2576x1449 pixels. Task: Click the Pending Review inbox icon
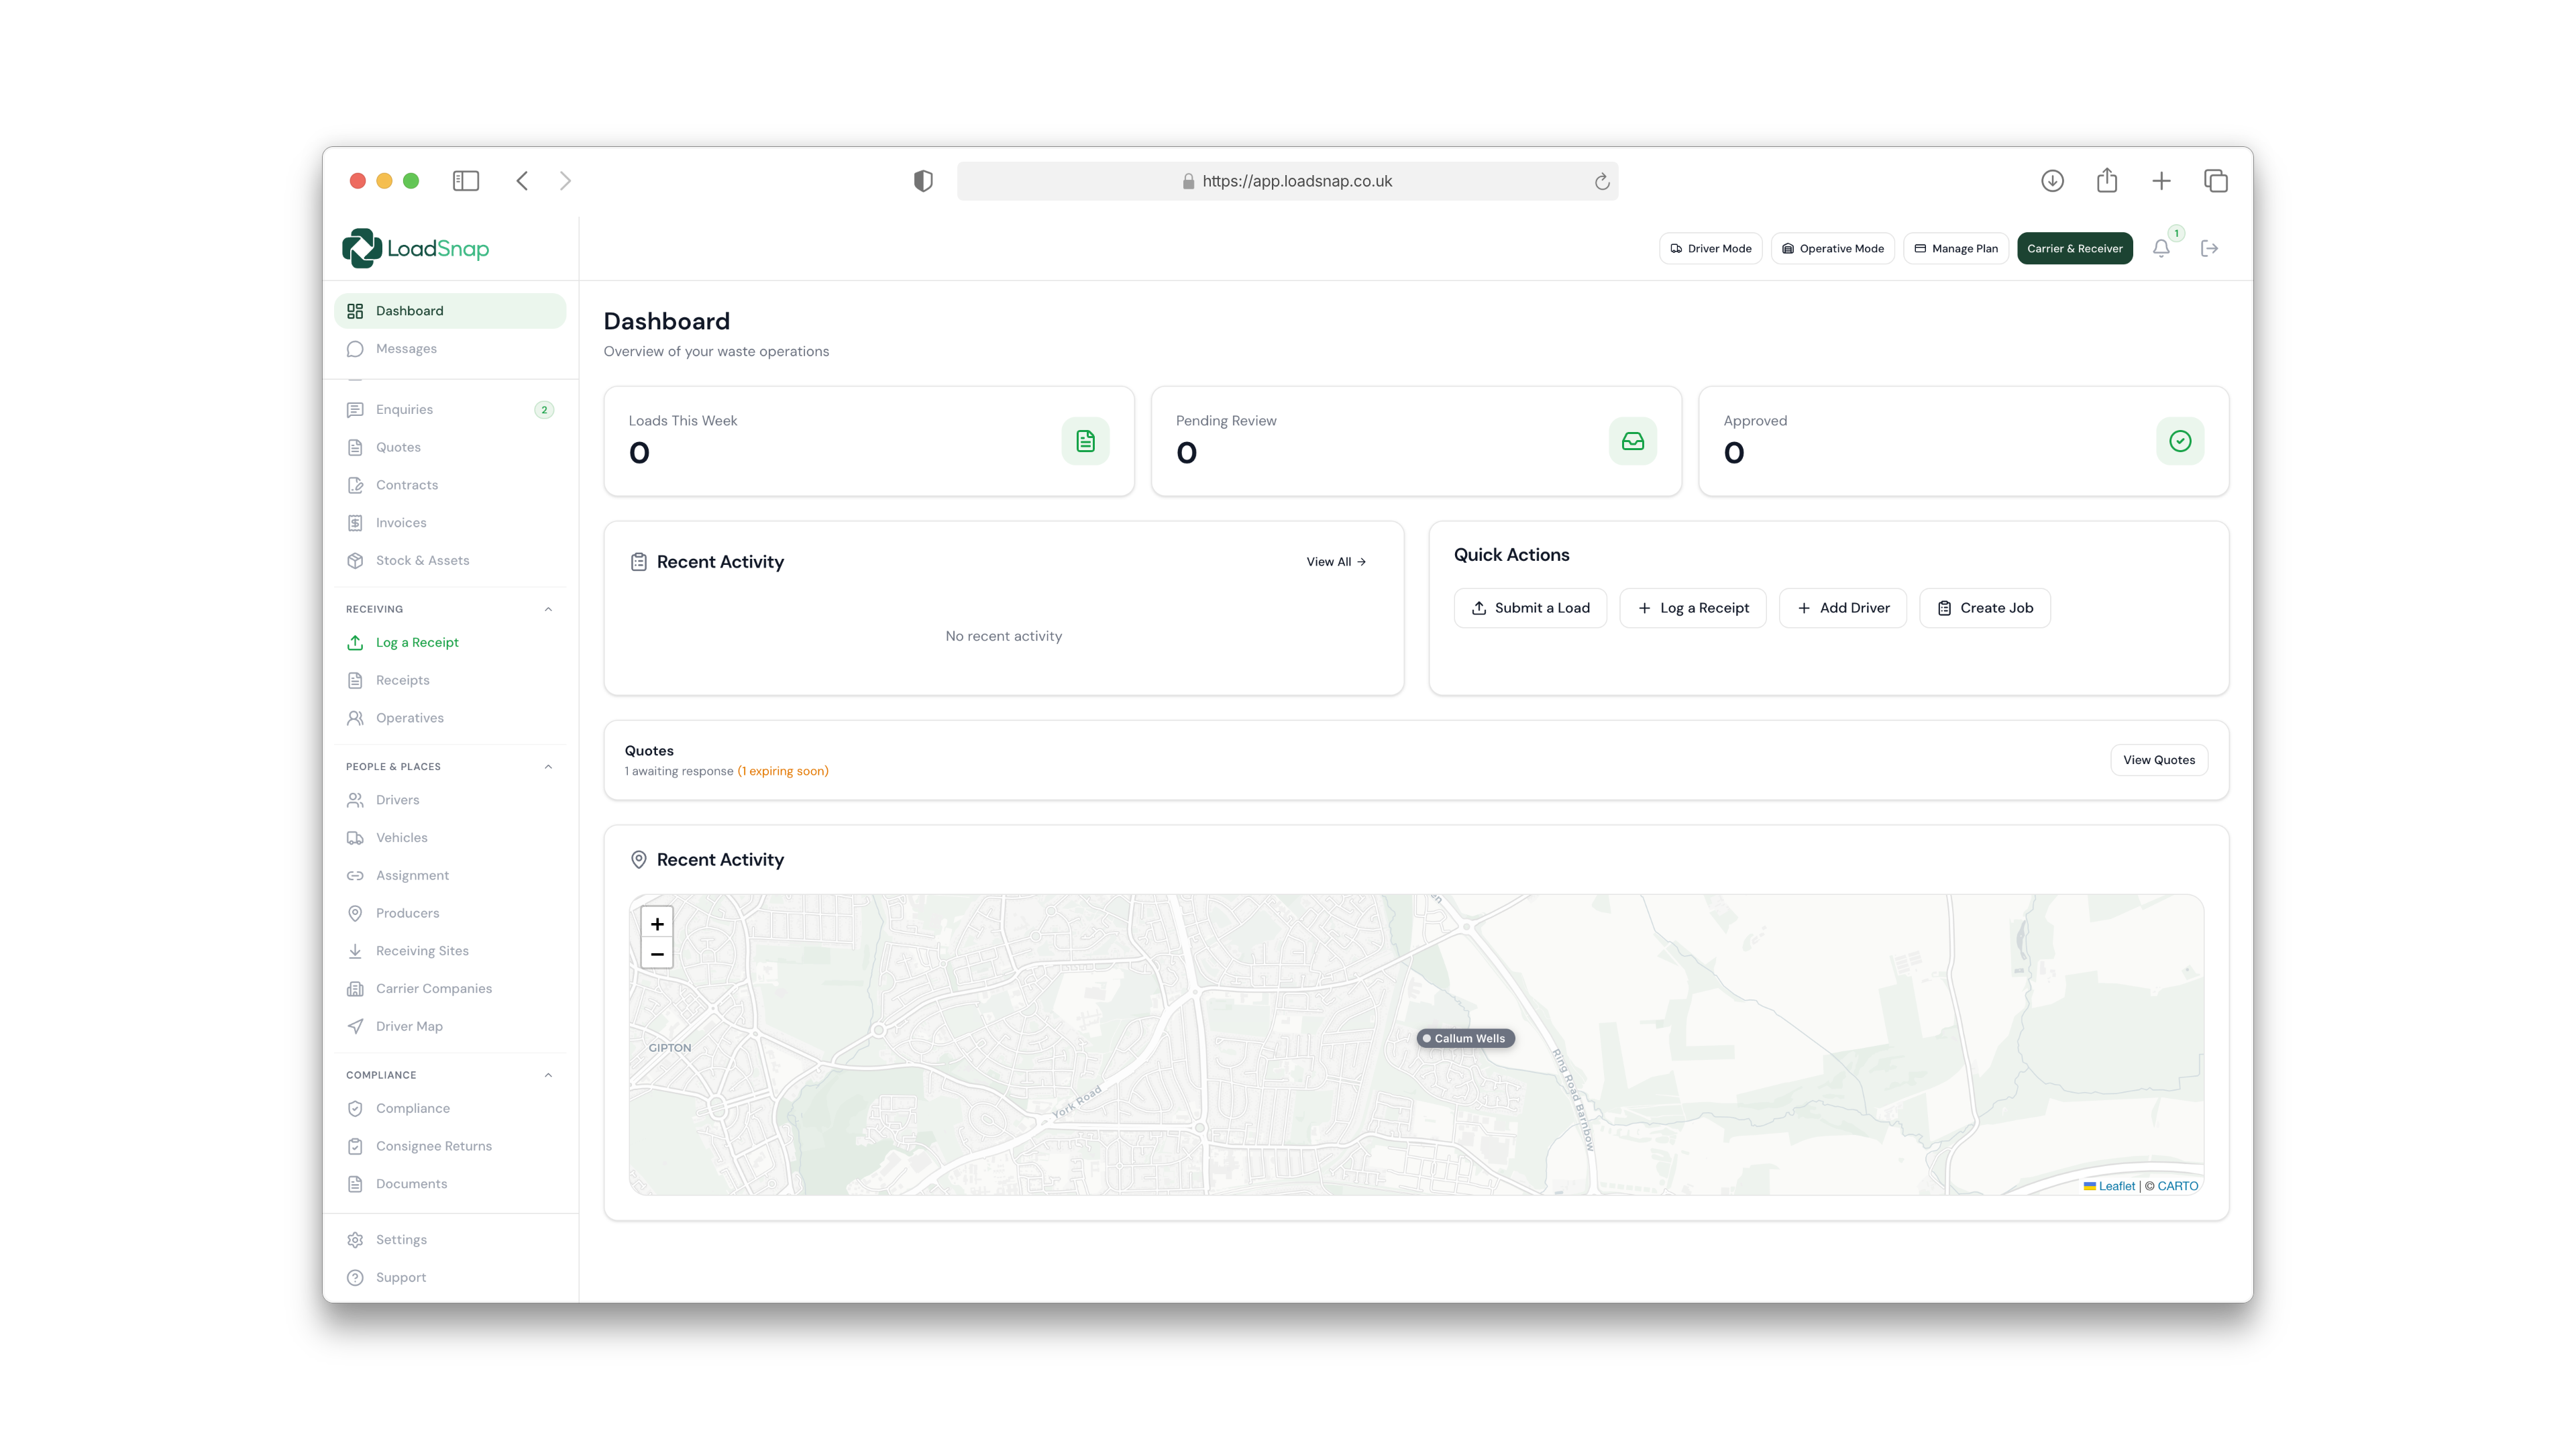tap(1632, 441)
